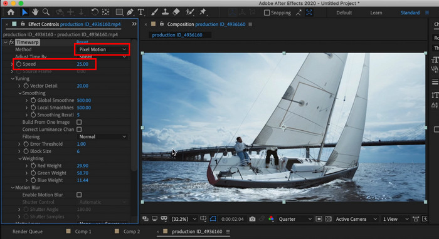Toggle the Composition panel lock

click(x=162, y=24)
